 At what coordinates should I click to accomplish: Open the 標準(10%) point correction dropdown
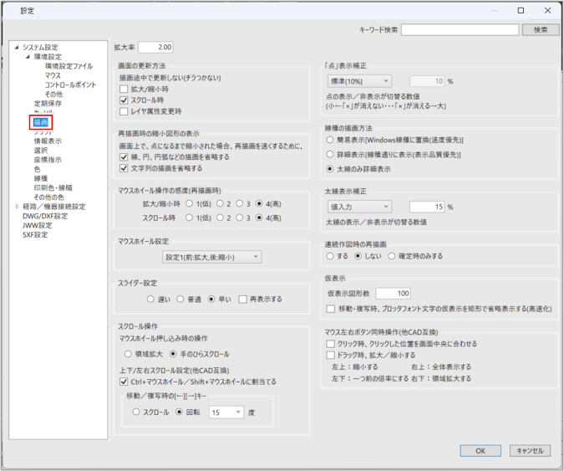click(x=357, y=81)
